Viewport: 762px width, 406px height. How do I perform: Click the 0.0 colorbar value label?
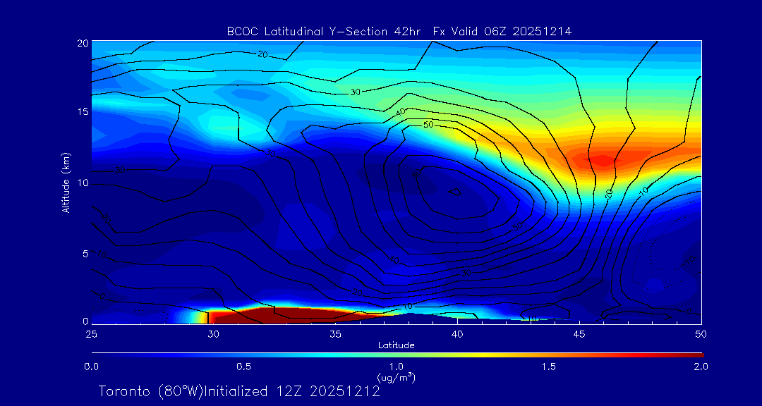coord(91,367)
